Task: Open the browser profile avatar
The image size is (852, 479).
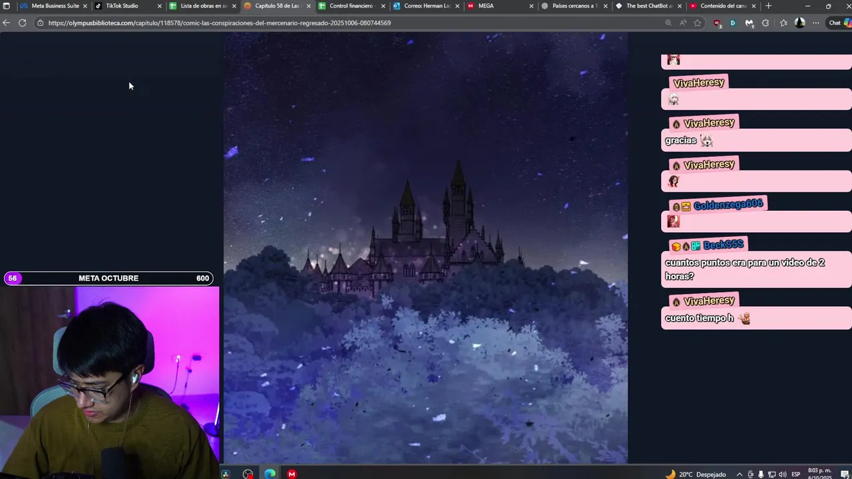Action: (x=799, y=23)
